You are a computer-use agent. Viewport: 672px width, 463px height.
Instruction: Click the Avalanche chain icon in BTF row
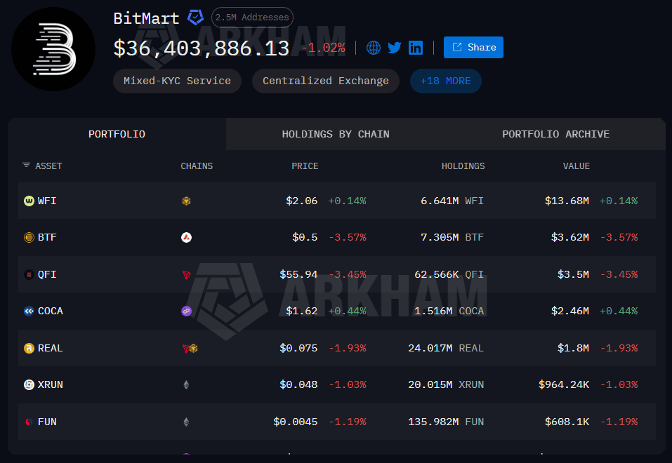click(186, 237)
